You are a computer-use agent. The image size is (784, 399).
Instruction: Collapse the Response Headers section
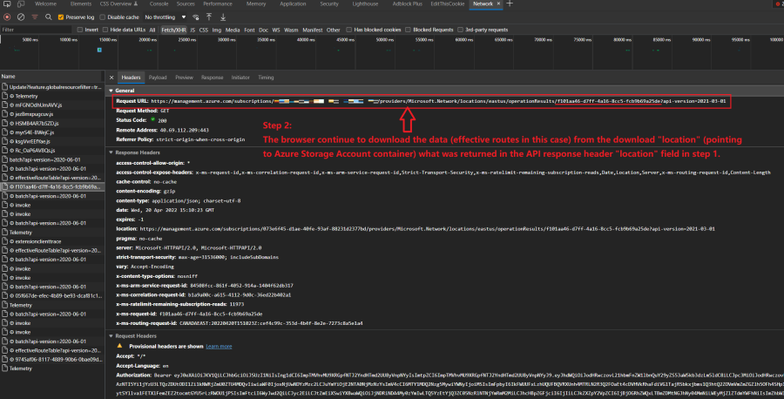111,152
